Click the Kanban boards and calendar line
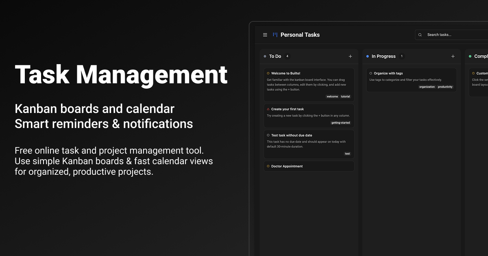The image size is (488, 256). (x=95, y=109)
